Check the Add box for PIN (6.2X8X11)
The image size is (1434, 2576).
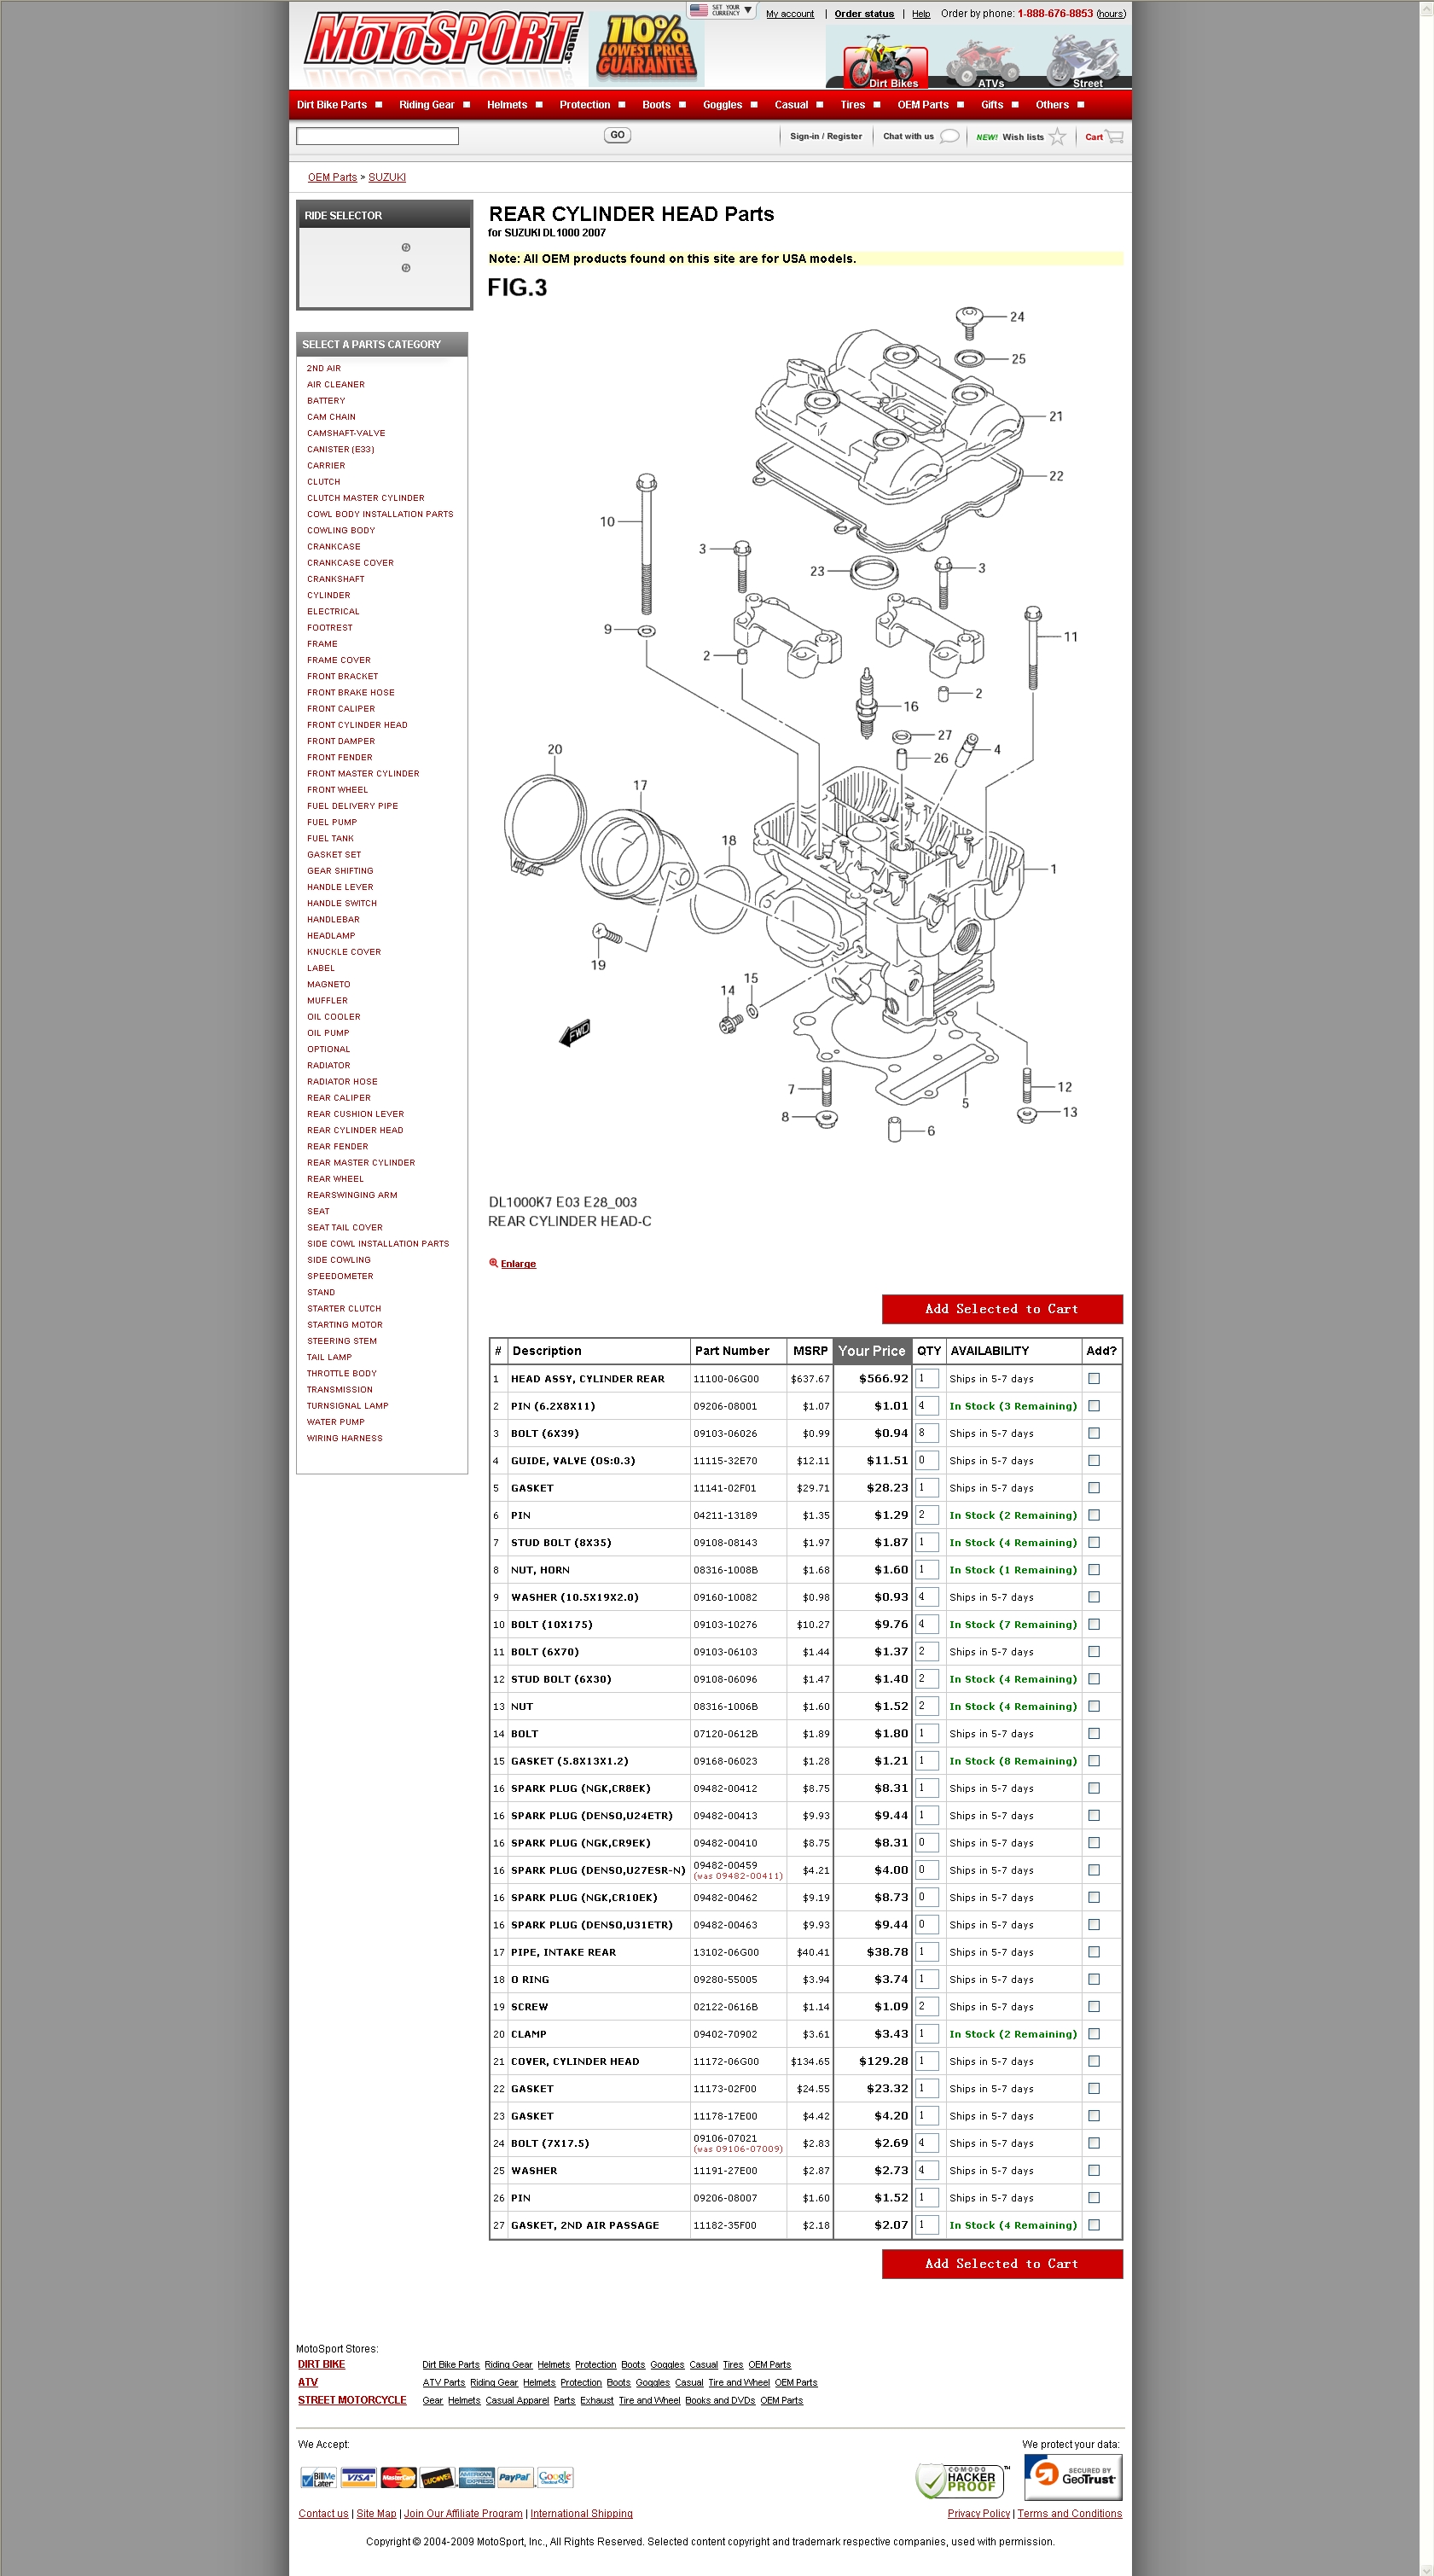tap(1094, 1406)
